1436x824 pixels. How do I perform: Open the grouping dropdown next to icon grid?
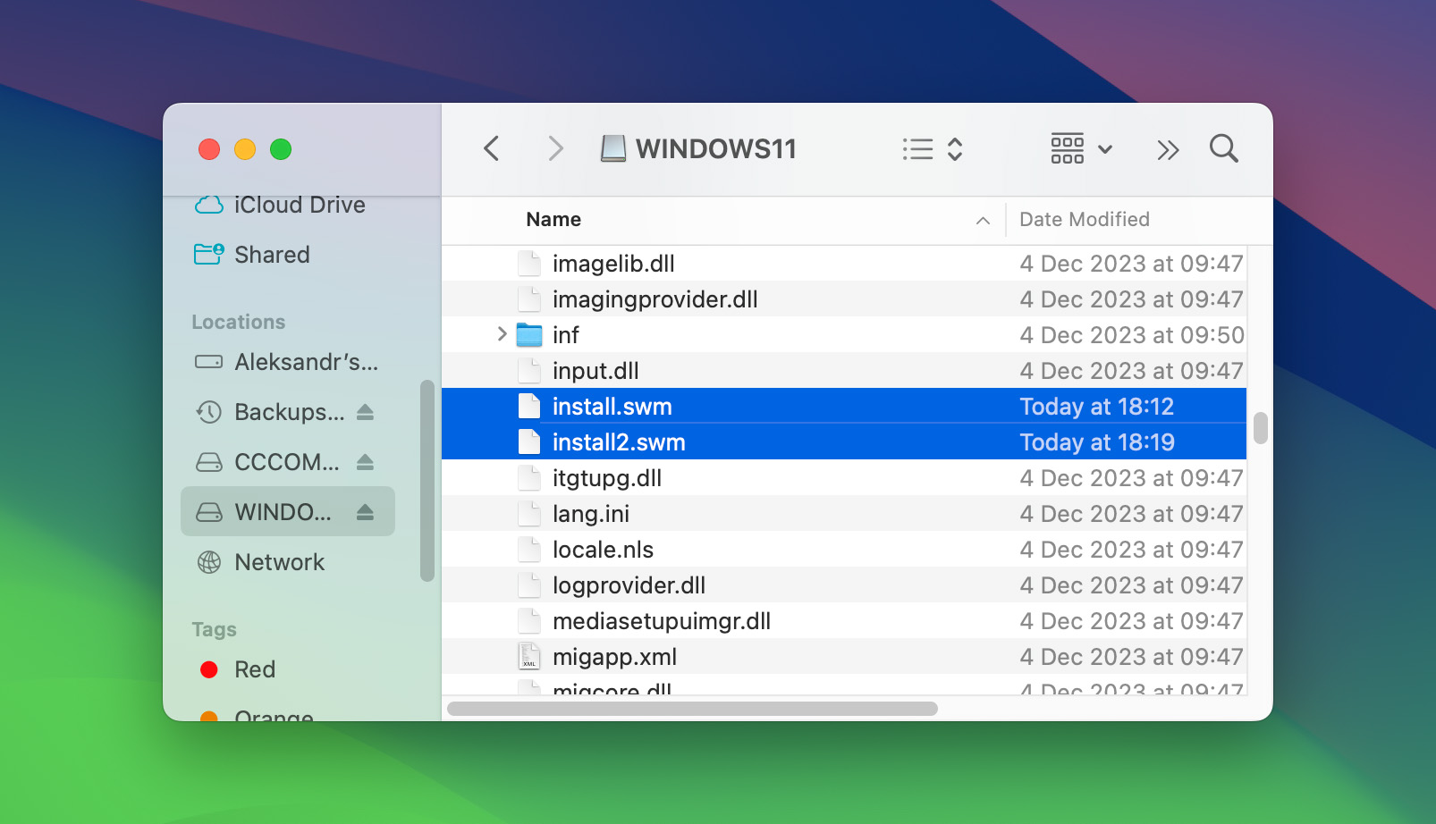point(1105,149)
